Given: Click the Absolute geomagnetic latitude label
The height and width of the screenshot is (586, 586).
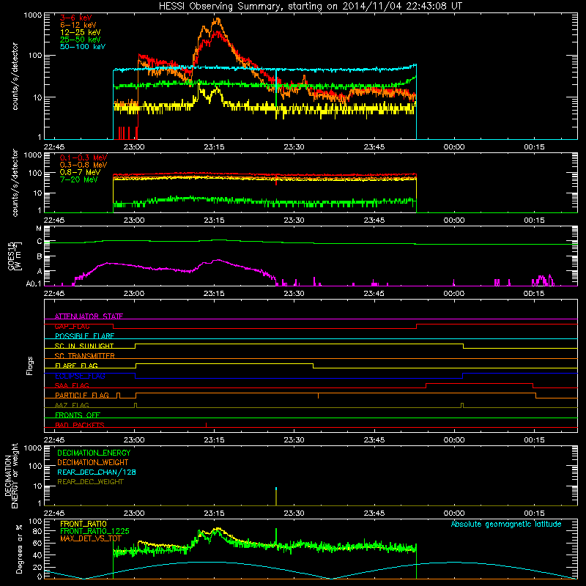Looking at the screenshot, I should (x=506, y=524).
